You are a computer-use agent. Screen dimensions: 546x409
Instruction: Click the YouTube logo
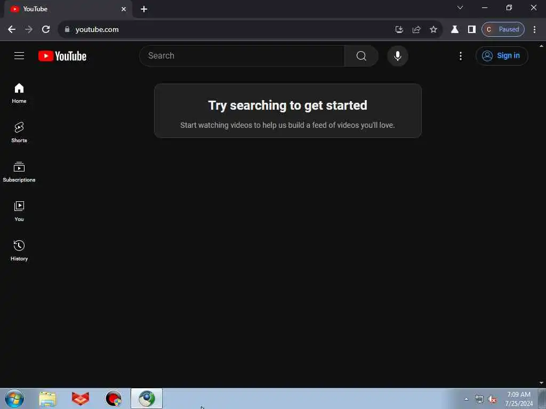[62, 56]
